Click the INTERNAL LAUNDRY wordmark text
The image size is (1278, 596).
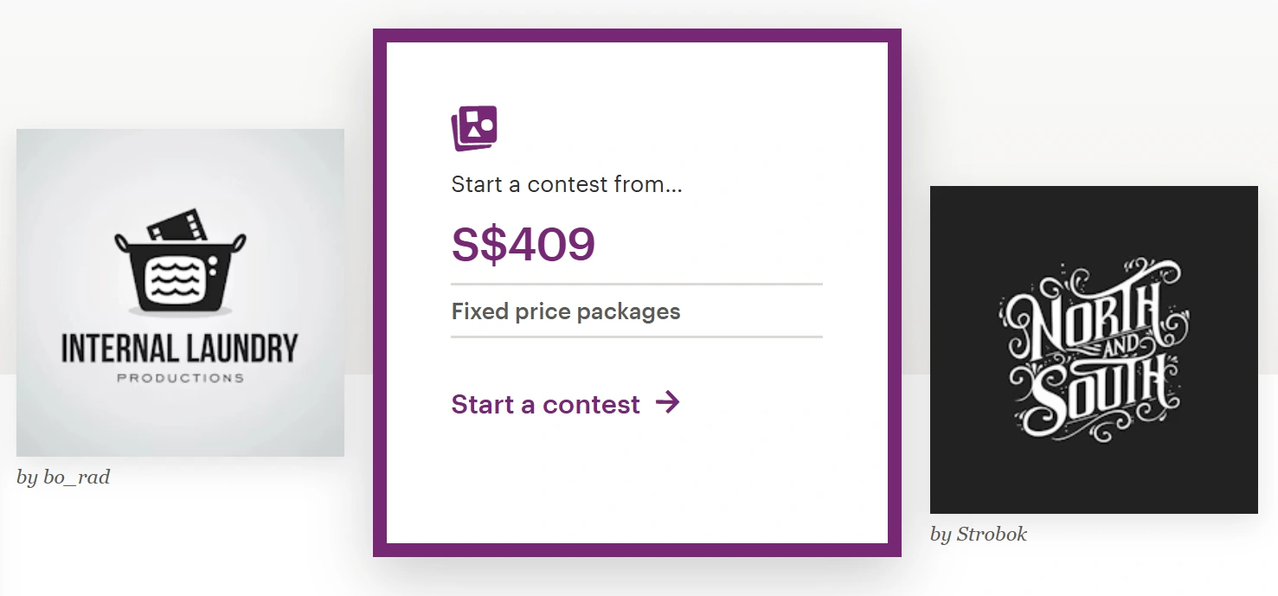(x=180, y=348)
